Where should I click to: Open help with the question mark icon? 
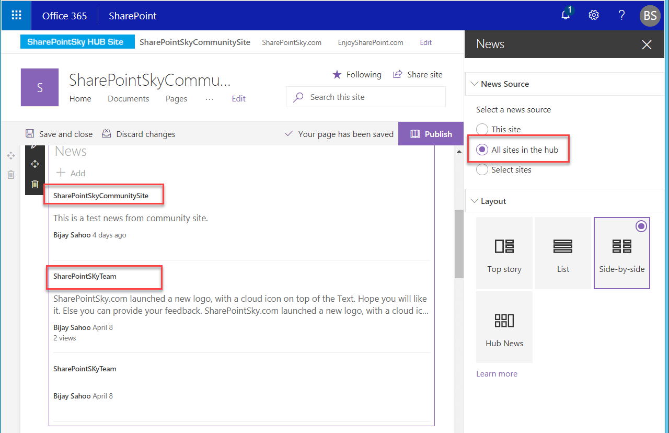tap(621, 15)
